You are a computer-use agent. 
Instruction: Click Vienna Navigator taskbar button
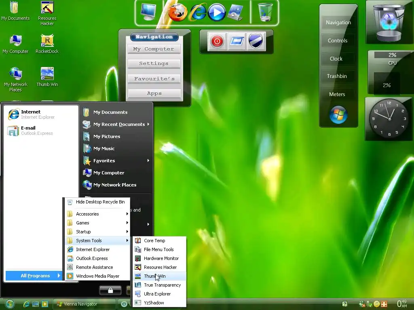pyautogui.click(x=84, y=304)
